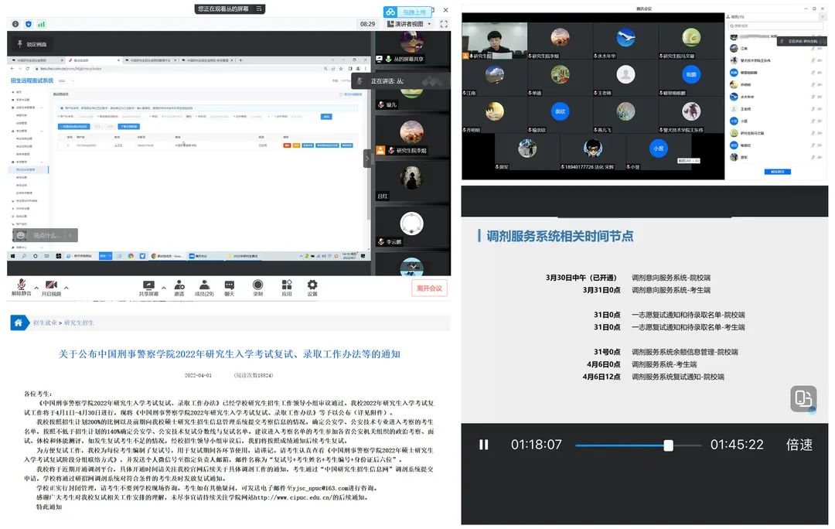
Task: Click Windows Start button in shared screen
Action: [x=13, y=256]
